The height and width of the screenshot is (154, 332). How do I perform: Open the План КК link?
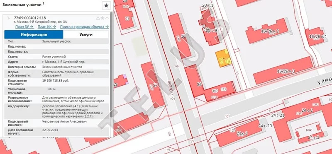pyautogui.click(x=47, y=26)
